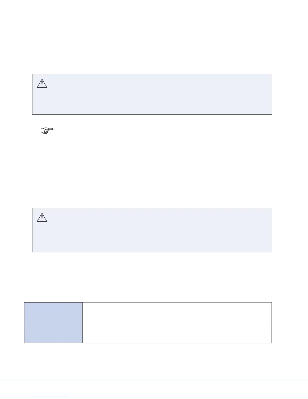Open the underlined footer link

pos(50,397)
